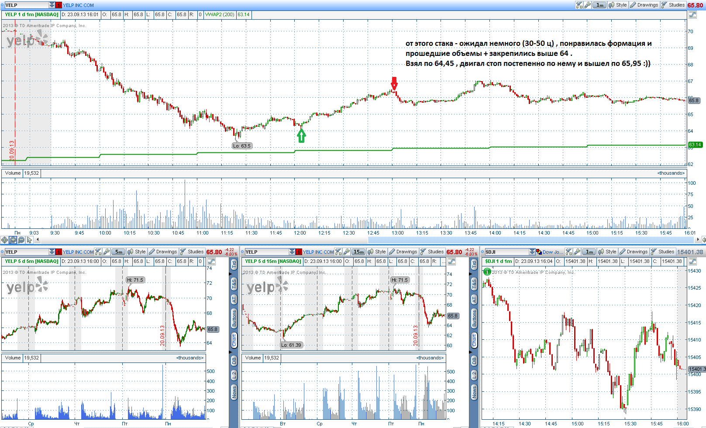Screen dimensions: 706x428
Task: Open the Trd tab beside the 5m chart
Action: 234,265
